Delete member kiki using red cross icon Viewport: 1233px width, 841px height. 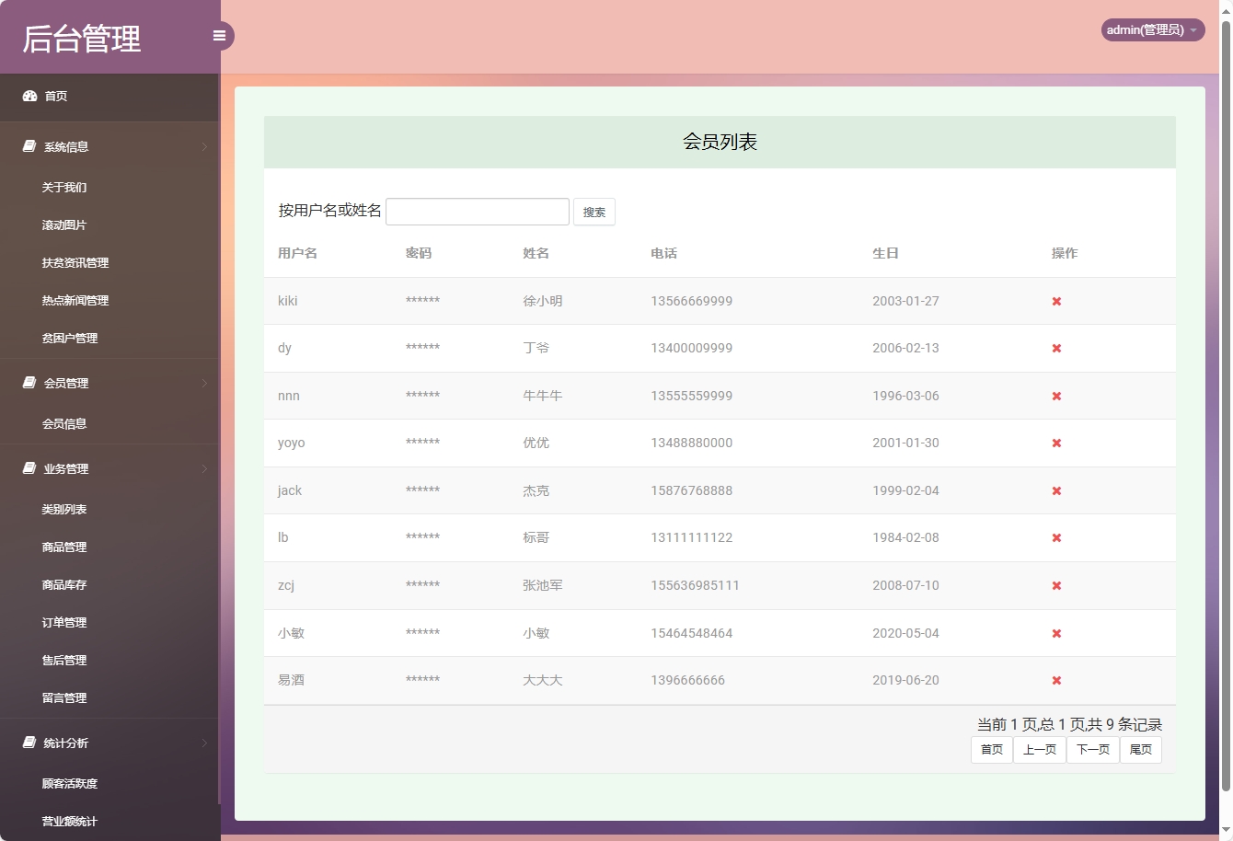pos(1056,301)
